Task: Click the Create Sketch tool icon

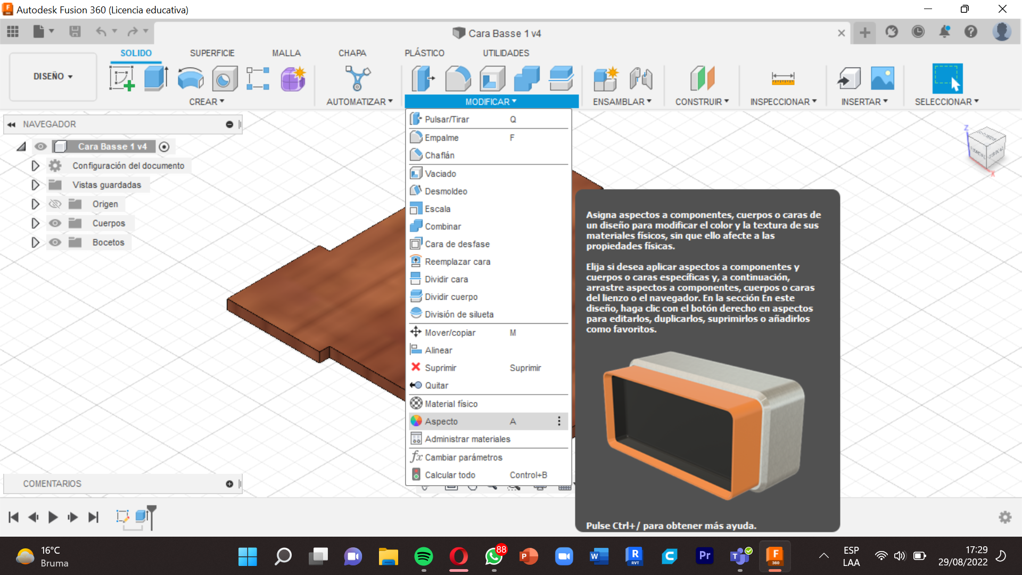Action: [x=122, y=79]
